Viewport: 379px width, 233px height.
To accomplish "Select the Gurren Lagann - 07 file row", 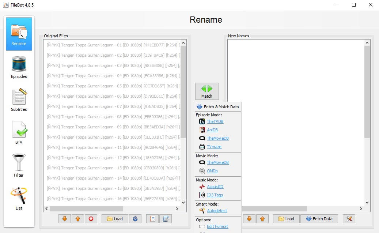I will (x=112, y=106).
